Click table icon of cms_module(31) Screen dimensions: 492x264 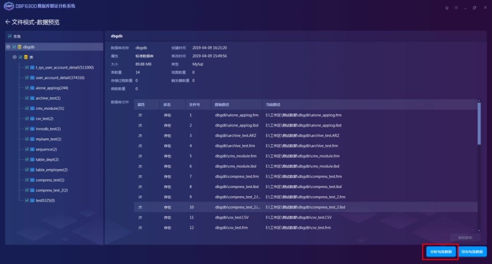pyautogui.click(x=32, y=108)
